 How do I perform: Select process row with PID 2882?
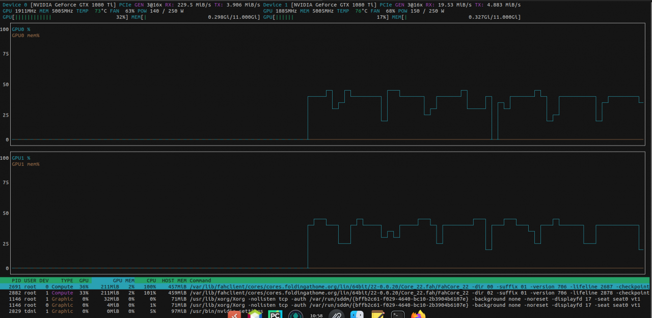pyautogui.click(x=326, y=293)
